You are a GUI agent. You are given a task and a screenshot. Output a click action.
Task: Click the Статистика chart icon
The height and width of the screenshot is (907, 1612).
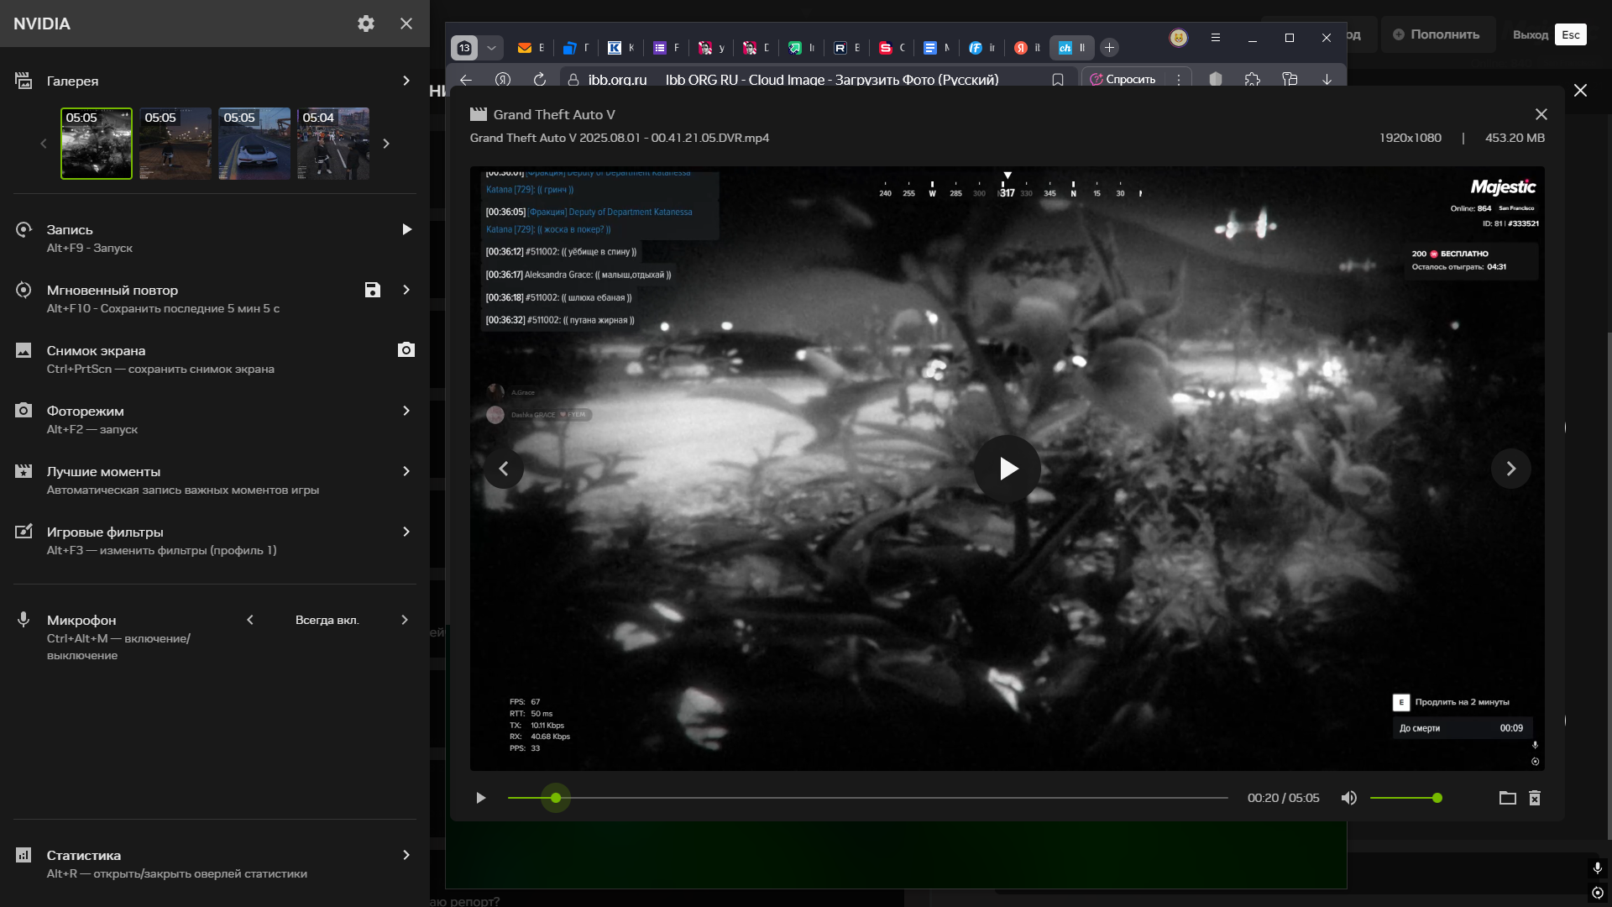point(24,855)
